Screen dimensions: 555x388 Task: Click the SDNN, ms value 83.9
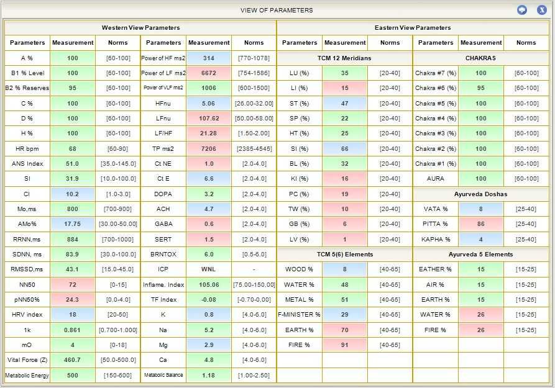coord(73,255)
